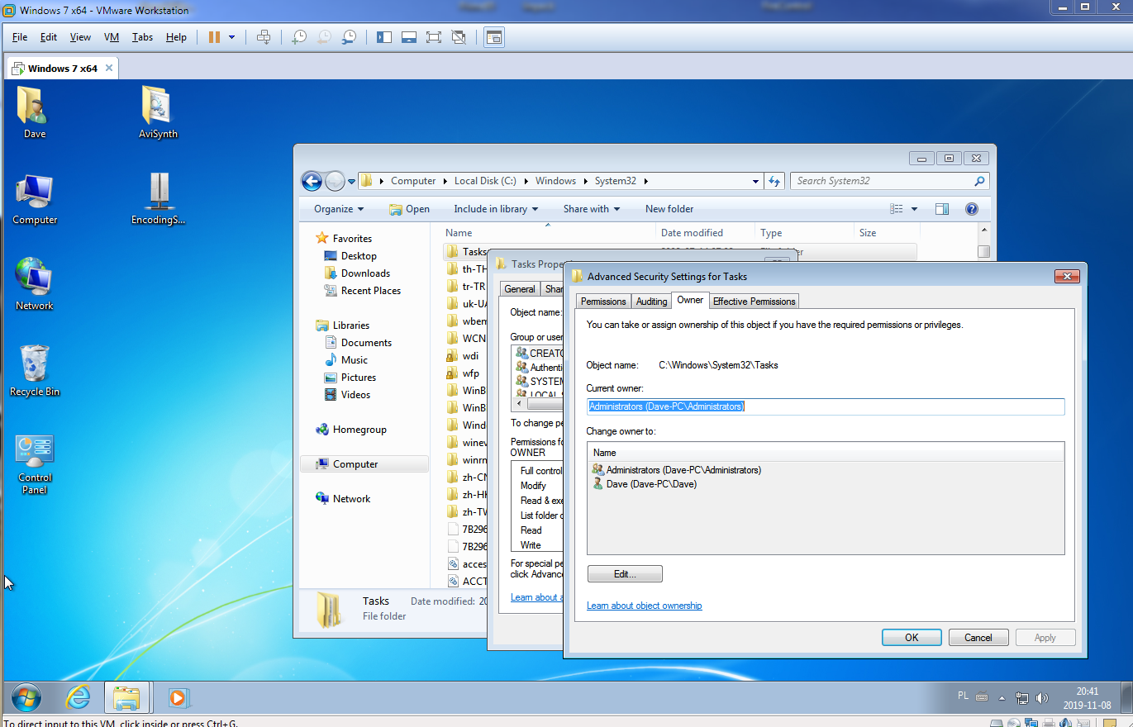Switch to the Permissions tab
Viewport: 1133px width, 727px height.
click(x=603, y=302)
